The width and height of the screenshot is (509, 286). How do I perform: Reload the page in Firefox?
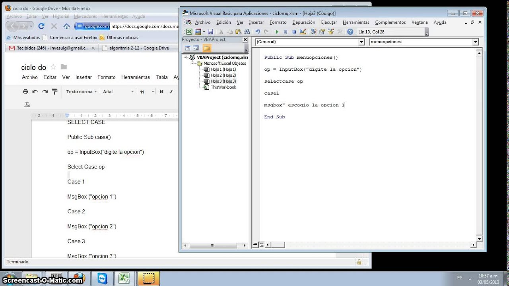[x=41, y=26]
